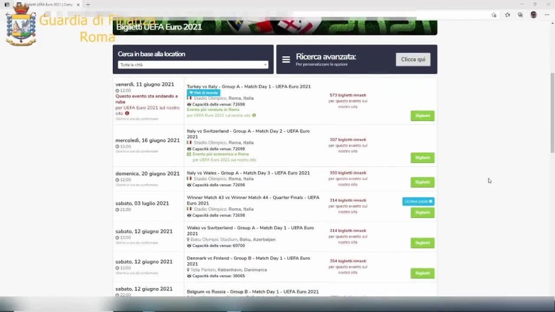Image resolution: width=555 pixels, height=312 pixels.
Task: Click the hamburger icon beside Ricerca avanzata
Action: click(286, 59)
